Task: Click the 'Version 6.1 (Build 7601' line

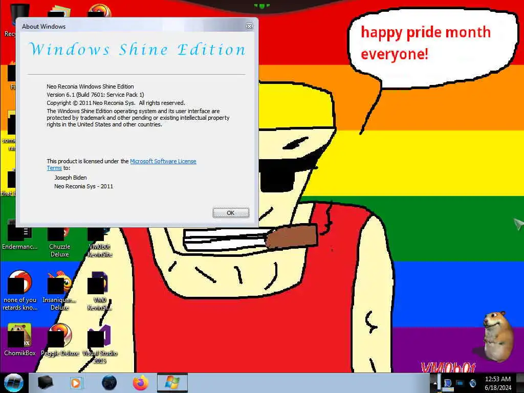Action: [95, 95]
